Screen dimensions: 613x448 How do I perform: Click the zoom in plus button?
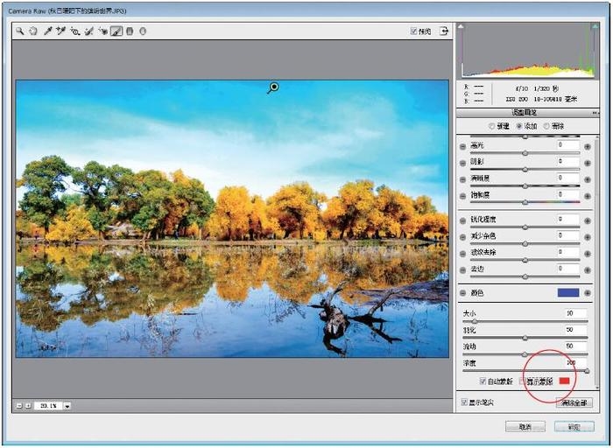pyautogui.click(x=28, y=406)
